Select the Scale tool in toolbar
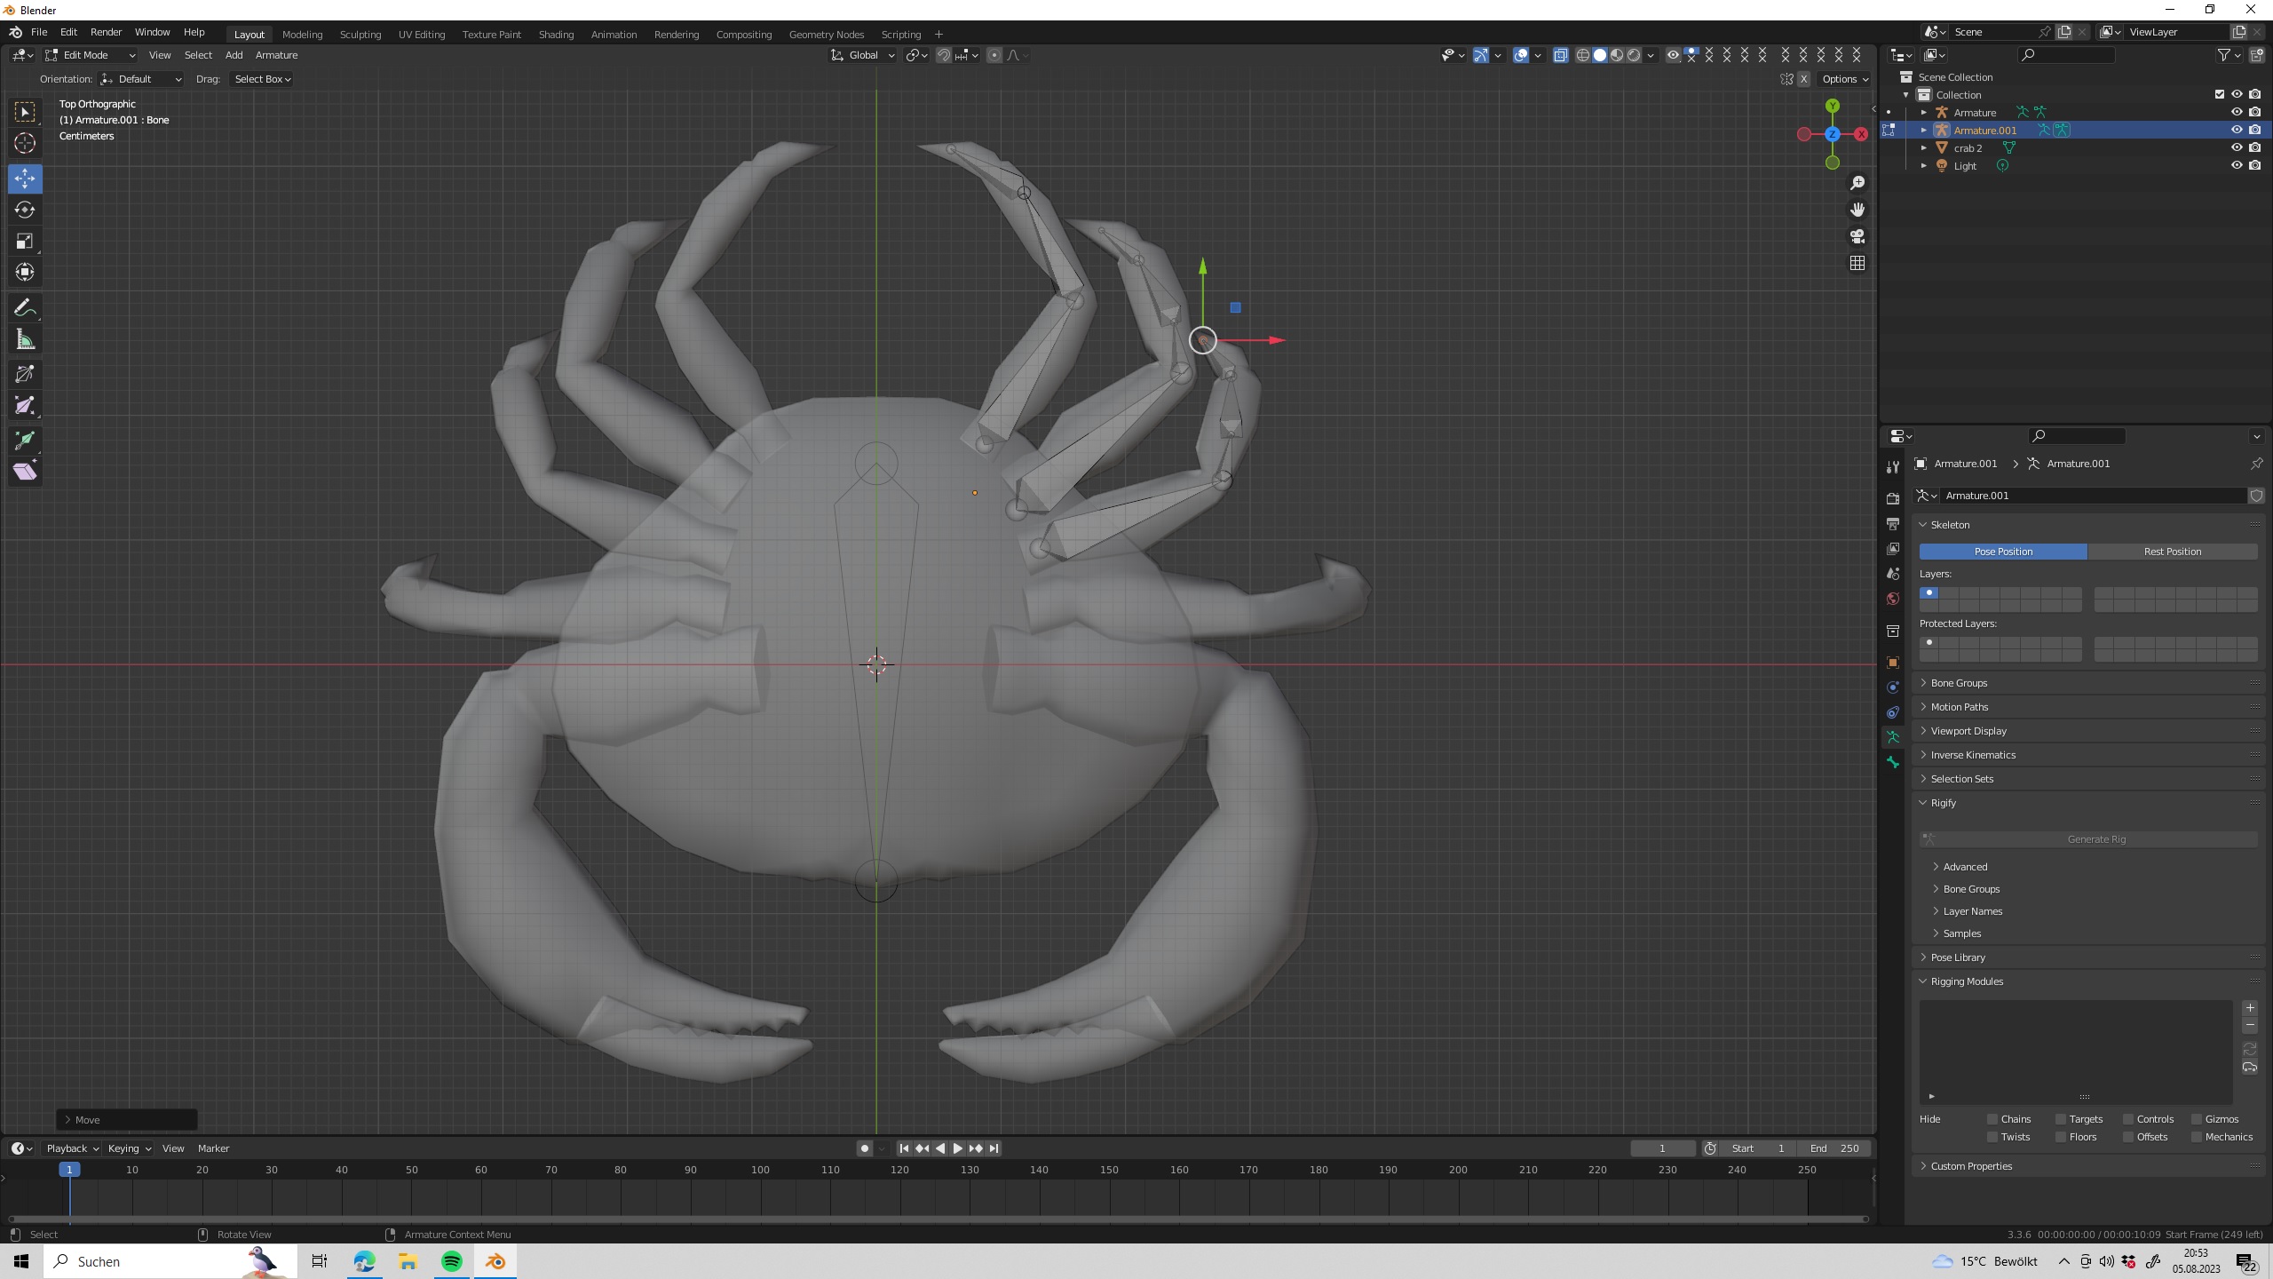This screenshot has width=2273, height=1279. (x=25, y=241)
